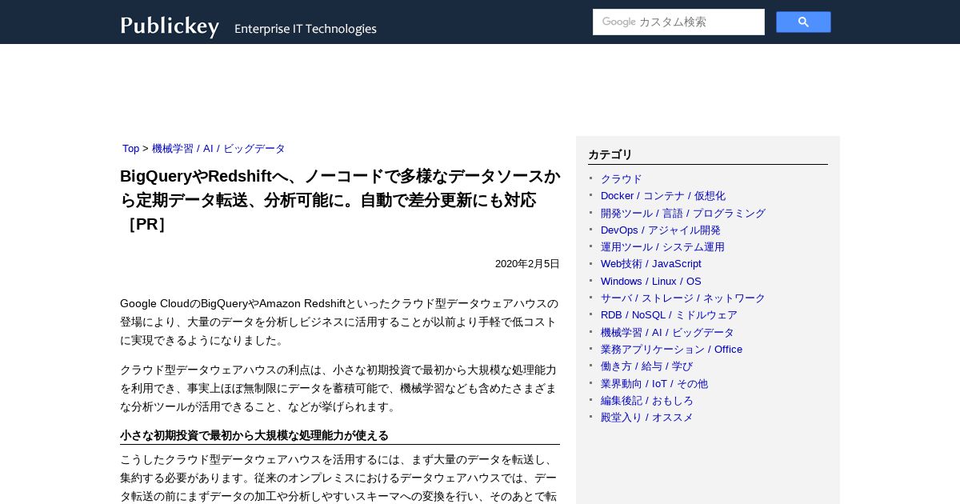Viewport: 960px width, 504px height.
Task: Click the Google custom search field
Action: pyautogui.click(x=678, y=22)
